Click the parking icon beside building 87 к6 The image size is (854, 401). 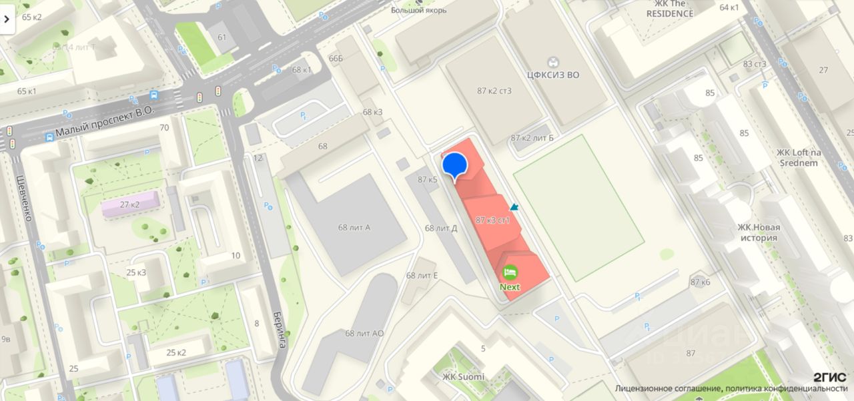click(x=638, y=296)
